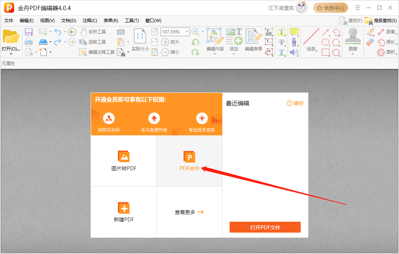Expand the edit content (编辑内容) dropdown arrow

tap(215, 54)
